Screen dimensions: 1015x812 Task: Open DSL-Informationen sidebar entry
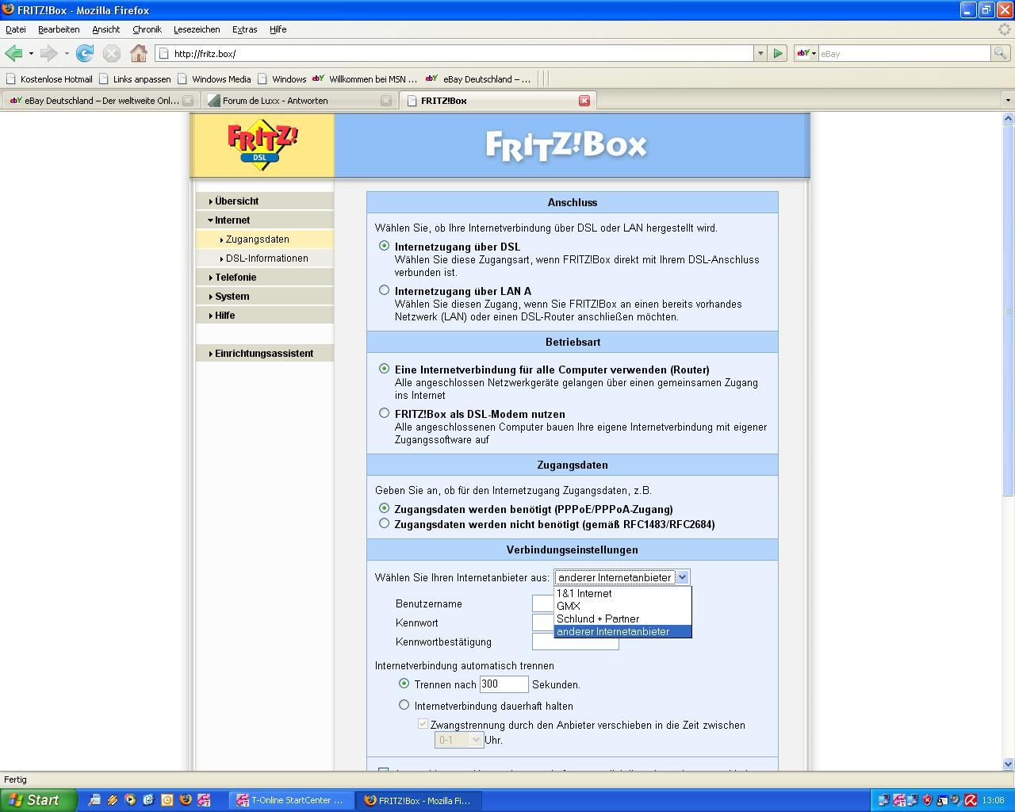265,259
